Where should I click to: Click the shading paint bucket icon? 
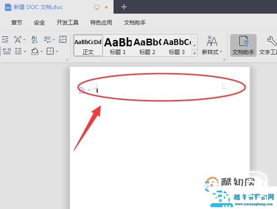(35, 51)
